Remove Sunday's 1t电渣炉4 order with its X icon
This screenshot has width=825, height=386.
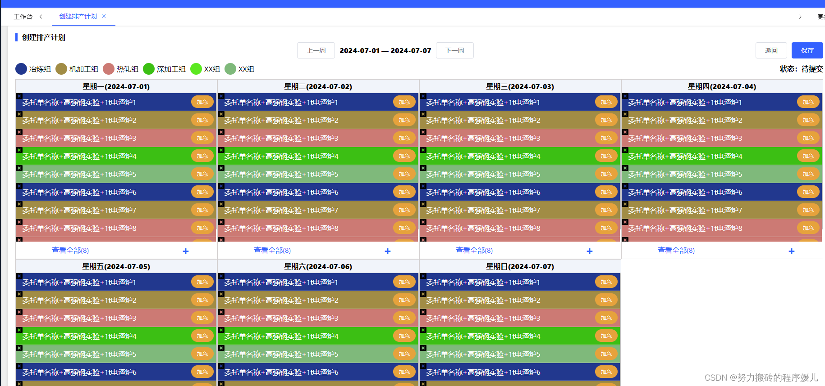tap(423, 330)
